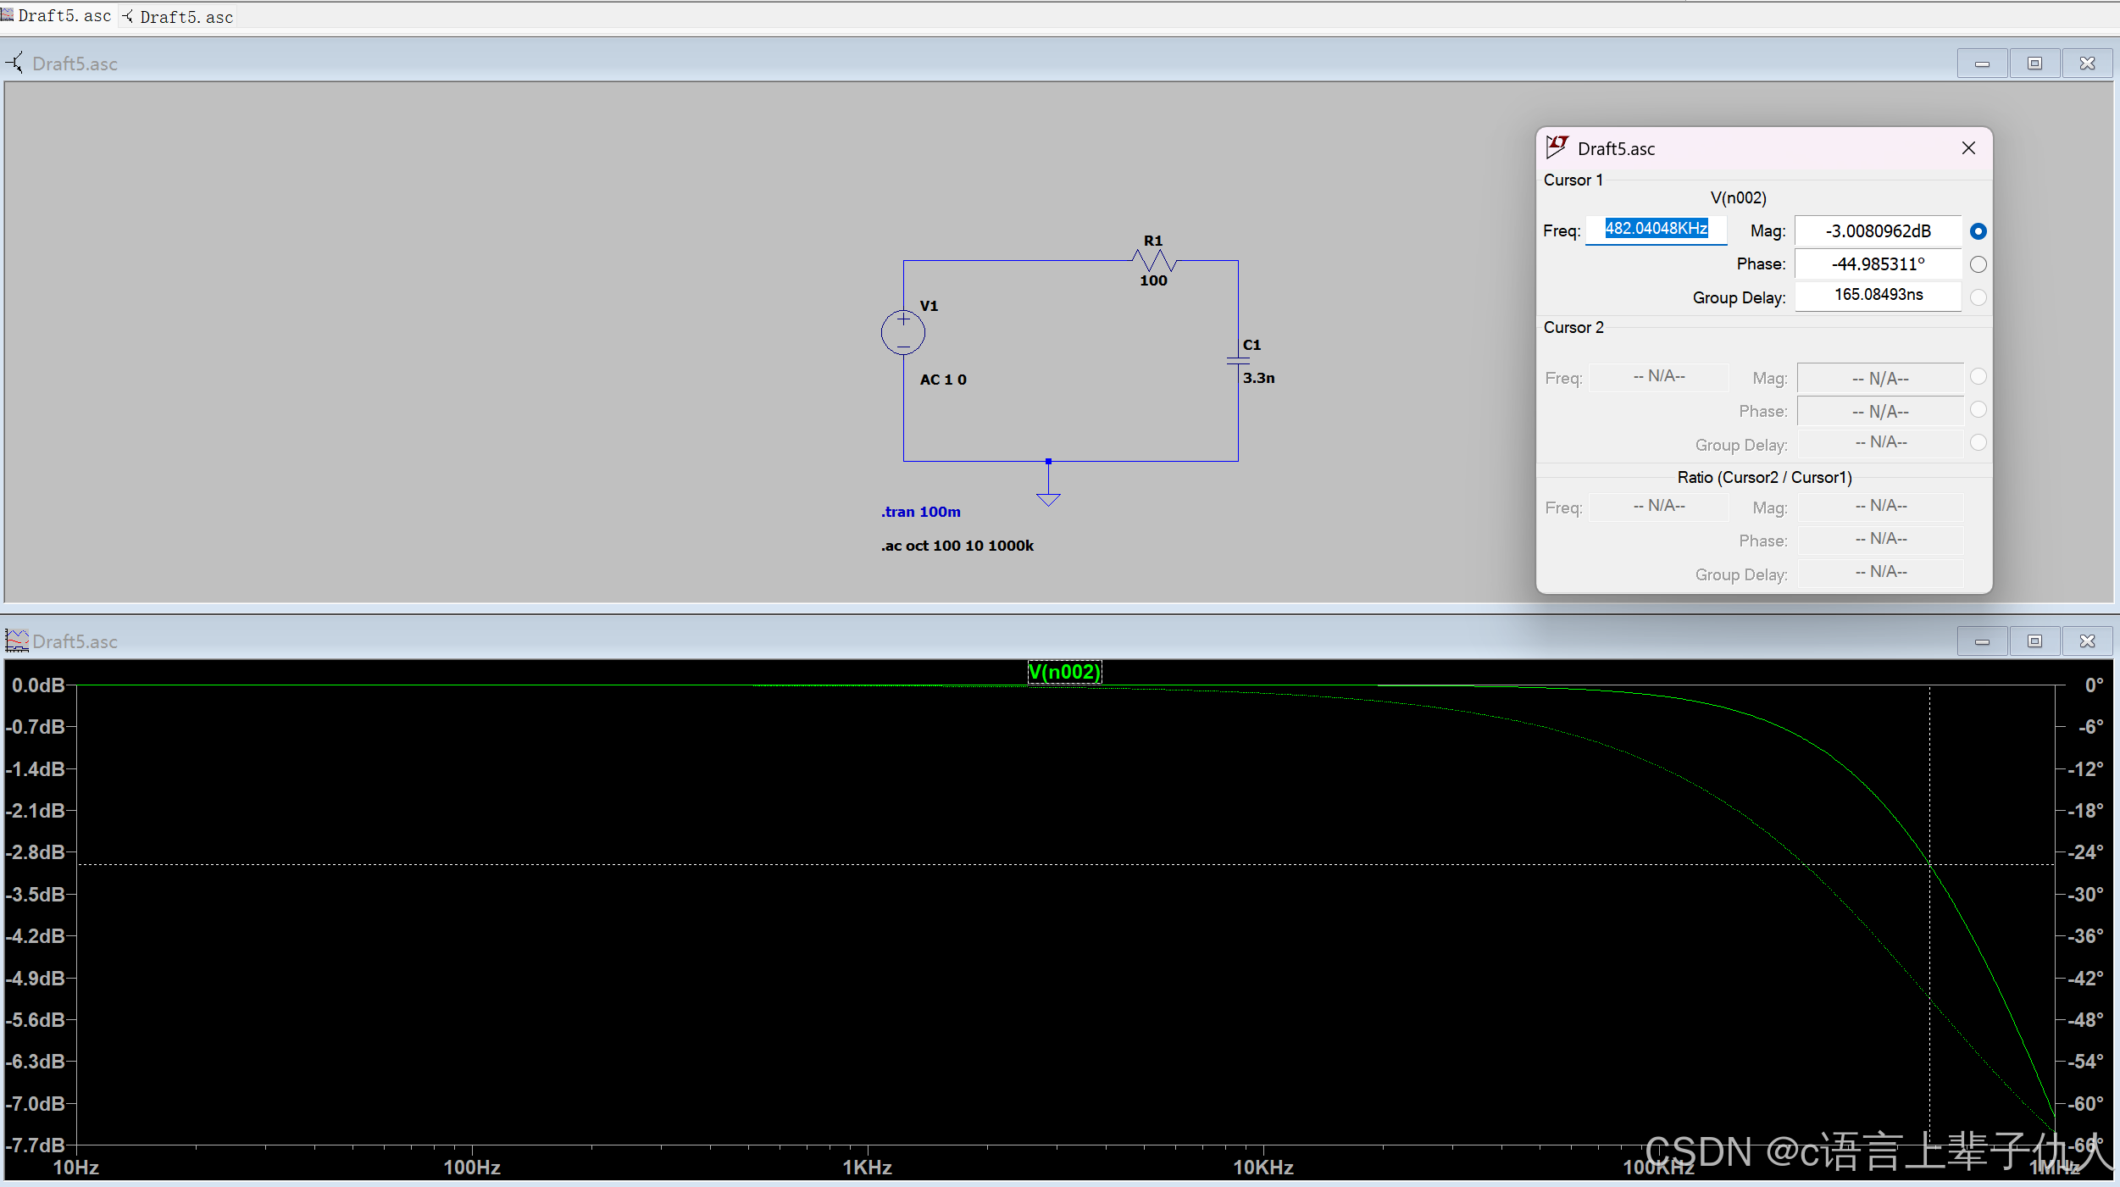
Task: Select Cursor 2 Mag radio button
Action: (1978, 376)
